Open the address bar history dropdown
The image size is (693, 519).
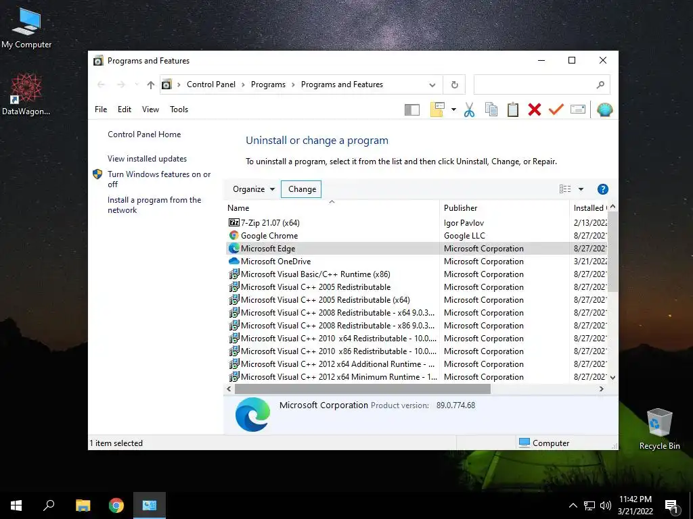coord(432,84)
